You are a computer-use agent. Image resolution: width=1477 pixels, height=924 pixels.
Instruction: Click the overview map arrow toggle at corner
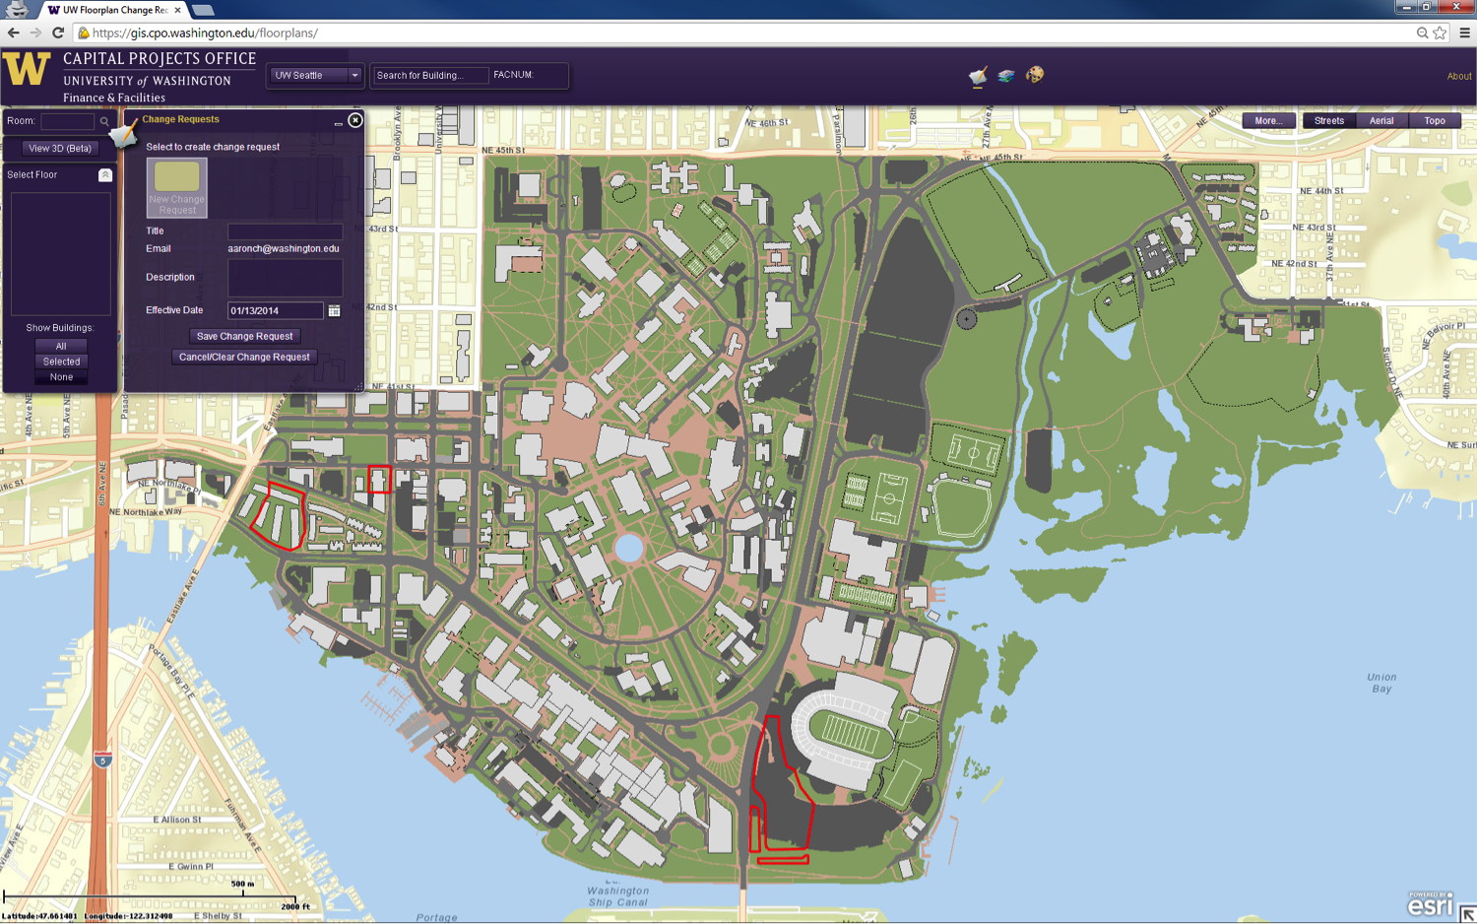pyautogui.click(x=1468, y=915)
